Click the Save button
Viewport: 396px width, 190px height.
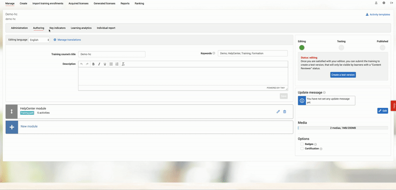pyautogui.click(x=284, y=96)
